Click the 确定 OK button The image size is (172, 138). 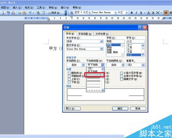[x=120, y=108]
